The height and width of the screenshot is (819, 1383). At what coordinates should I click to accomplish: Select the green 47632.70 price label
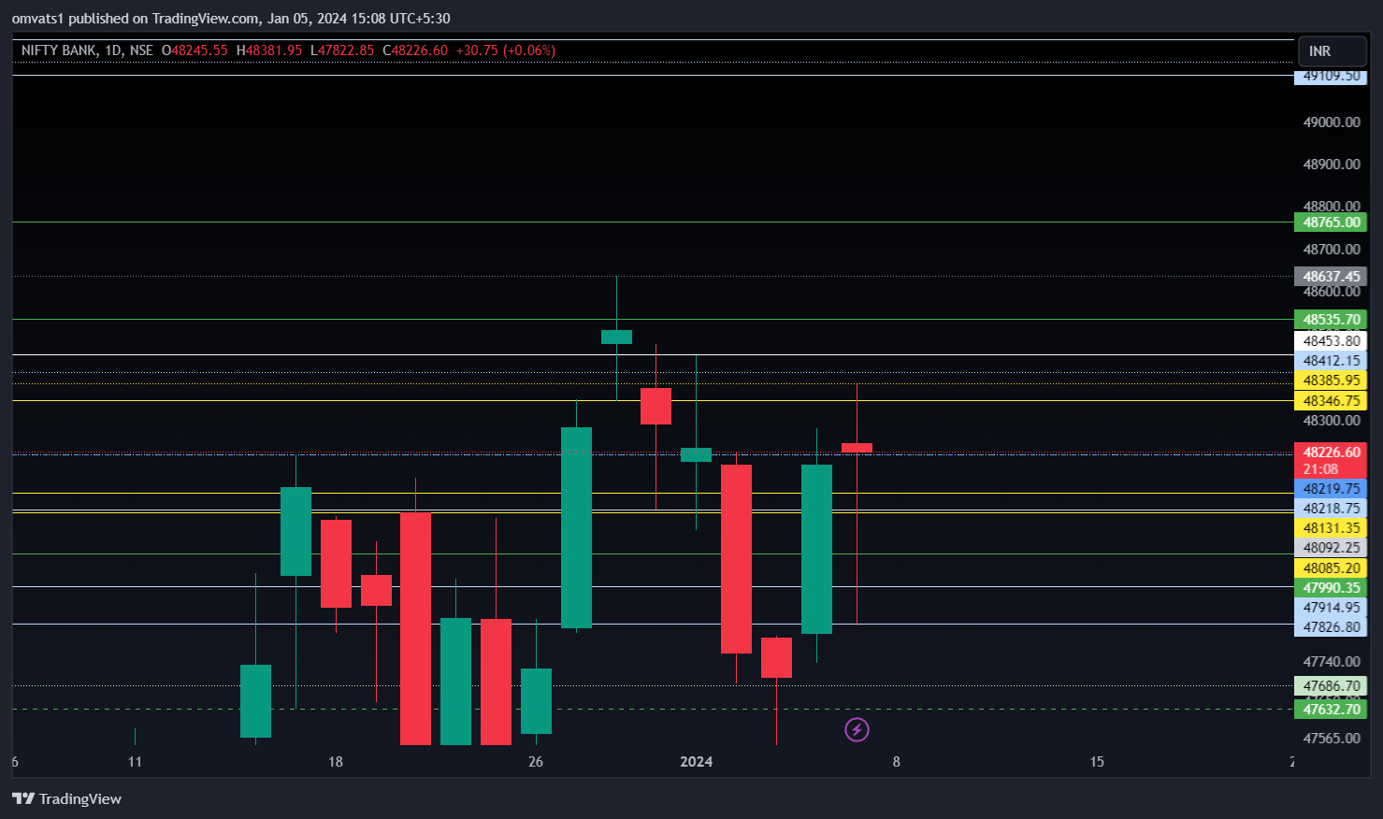(1331, 710)
